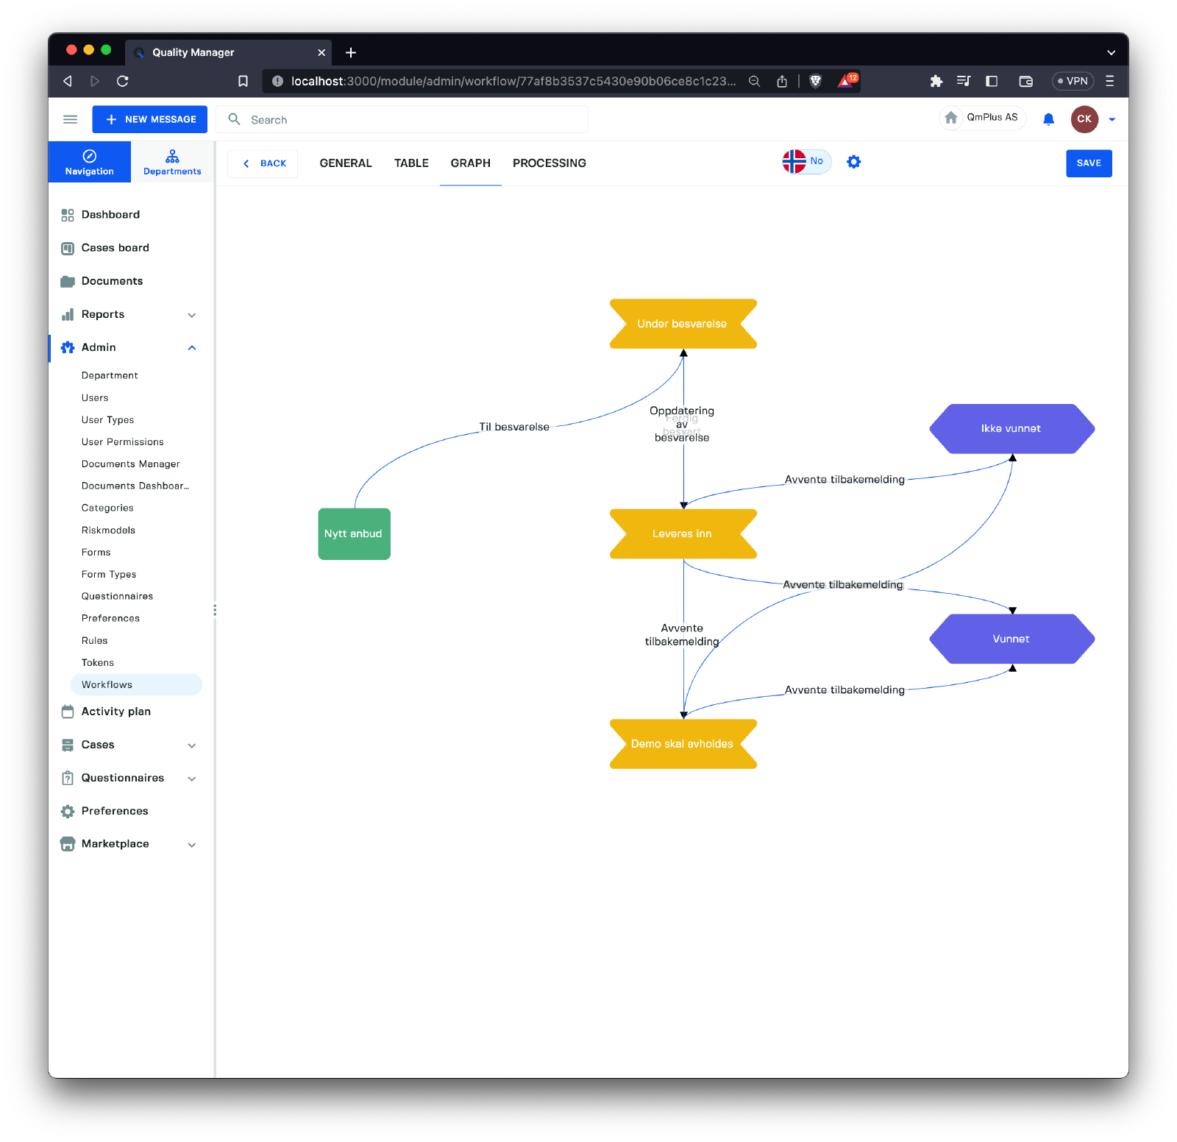The width and height of the screenshot is (1177, 1142).
Task: Open Cases board from the sidebar
Action: coord(115,248)
